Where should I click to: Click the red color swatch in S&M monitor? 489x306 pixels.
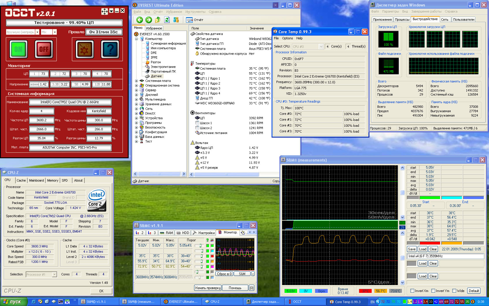(x=212, y=256)
